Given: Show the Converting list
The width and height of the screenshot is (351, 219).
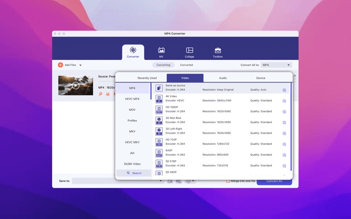Looking at the screenshot, I should (x=163, y=65).
